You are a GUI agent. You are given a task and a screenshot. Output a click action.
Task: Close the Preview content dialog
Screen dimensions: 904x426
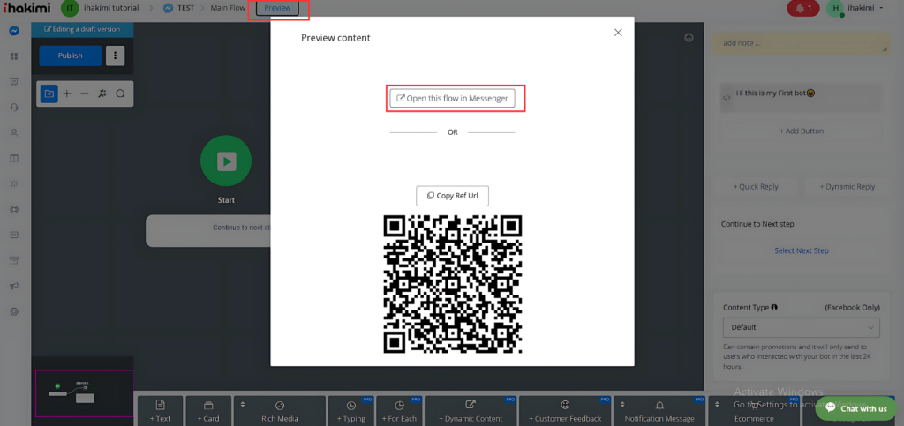(x=618, y=33)
